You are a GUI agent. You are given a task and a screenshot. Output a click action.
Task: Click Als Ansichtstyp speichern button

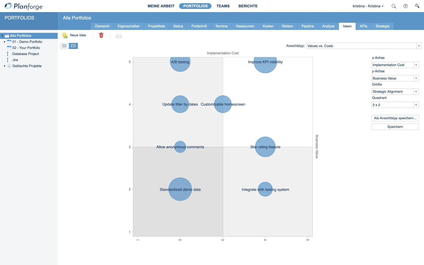(x=395, y=118)
